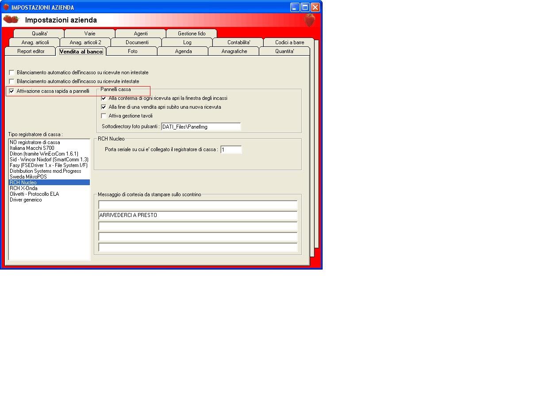Select the Vendita al banco tab
The image size is (539, 407).
click(81, 51)
